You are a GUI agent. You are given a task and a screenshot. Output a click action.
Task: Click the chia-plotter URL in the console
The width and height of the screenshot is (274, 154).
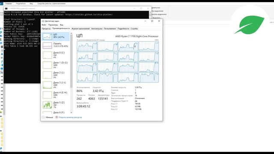click(89, 15)
